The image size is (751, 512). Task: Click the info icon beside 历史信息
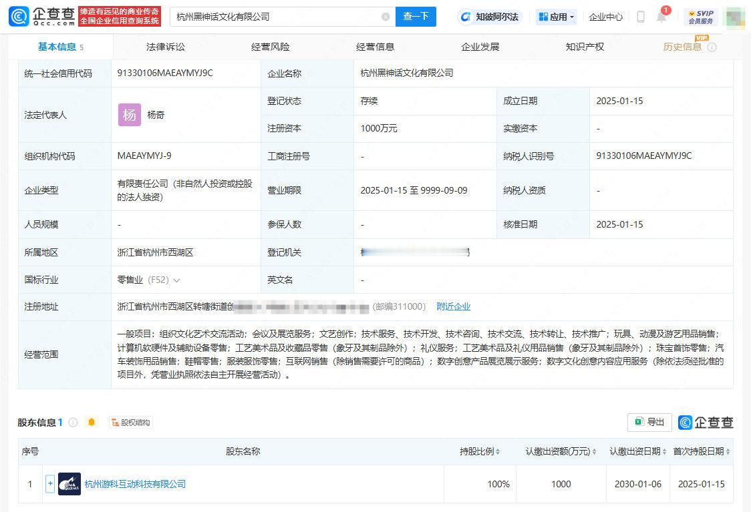point(712,47)
